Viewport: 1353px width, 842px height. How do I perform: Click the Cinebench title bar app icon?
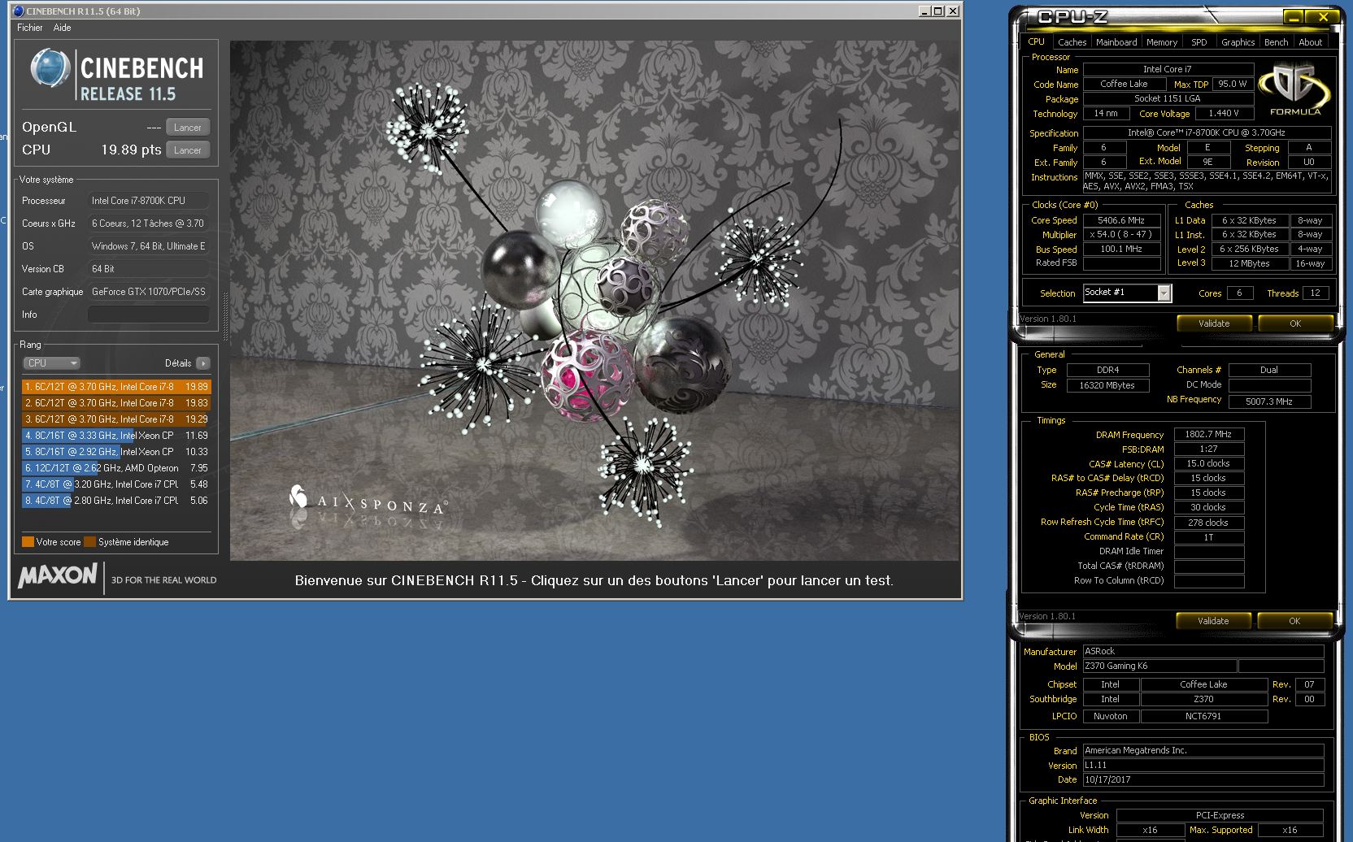click(18, 11)
